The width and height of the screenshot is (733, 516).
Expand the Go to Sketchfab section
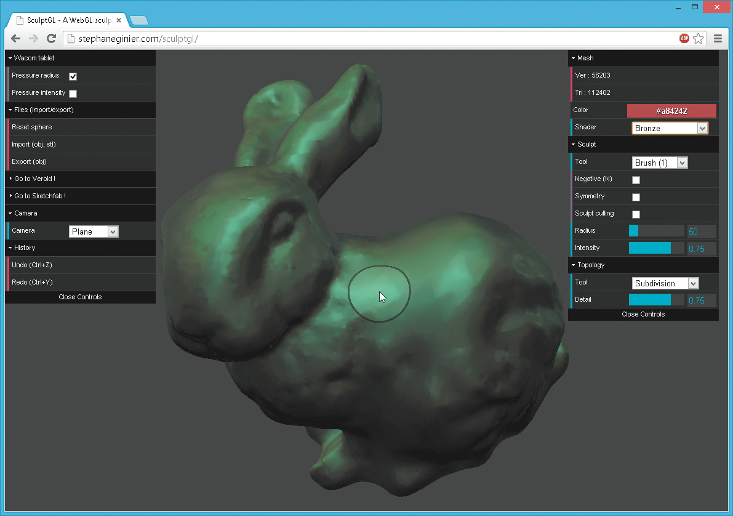[39, 196]
